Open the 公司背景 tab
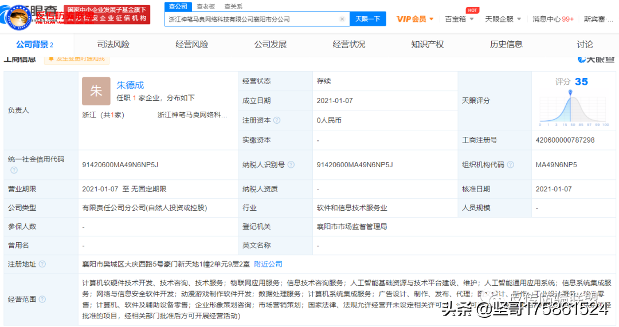This screenshot has height=327, width=619. tap(35, 45)
